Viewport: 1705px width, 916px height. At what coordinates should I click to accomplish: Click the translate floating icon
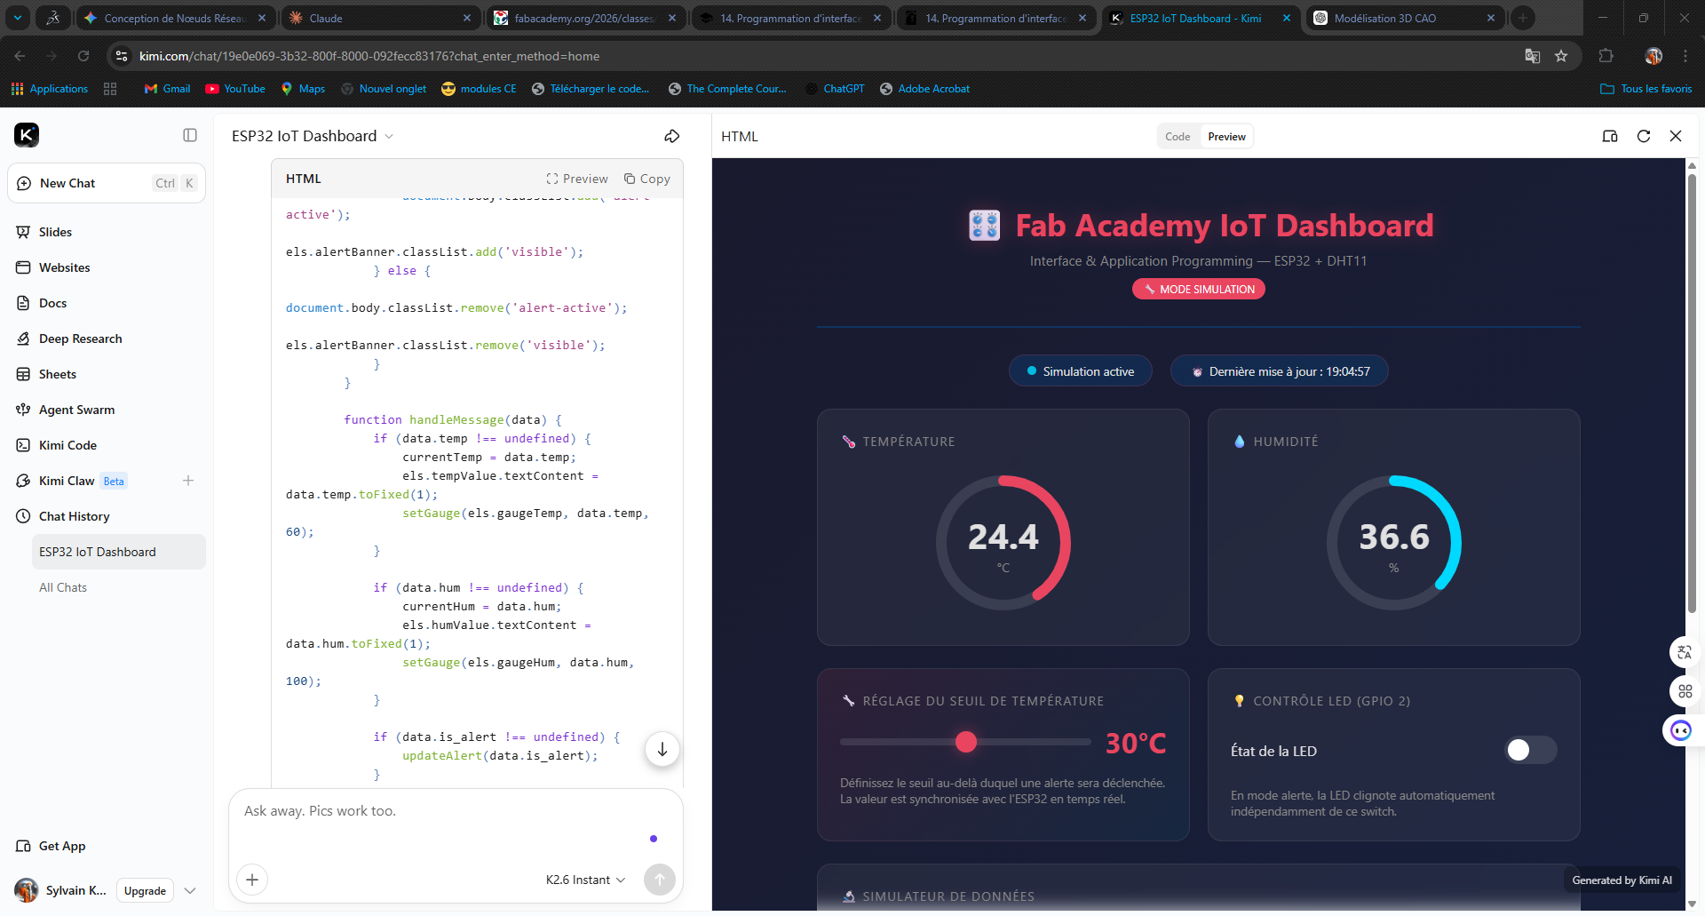(1685, 652)
